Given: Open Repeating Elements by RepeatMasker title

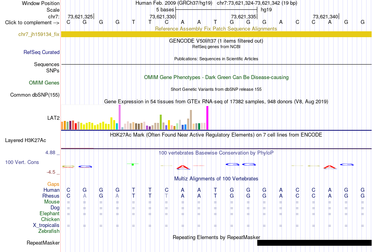Looking at the screenshot, I should pyautogui.click(x=216, y=237).
